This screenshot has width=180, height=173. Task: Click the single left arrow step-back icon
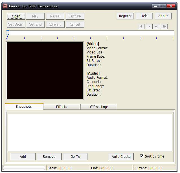141,26
